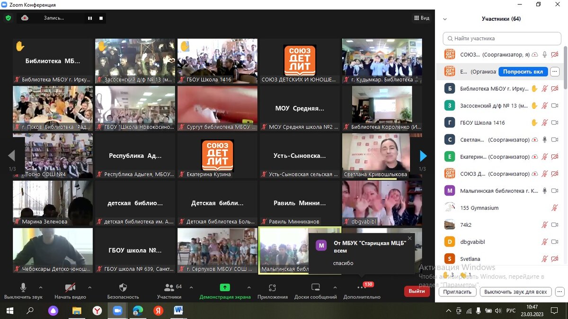Switch to Zoom in taskbar
This screenshot has height=319, width=568.
coord(117,310)
